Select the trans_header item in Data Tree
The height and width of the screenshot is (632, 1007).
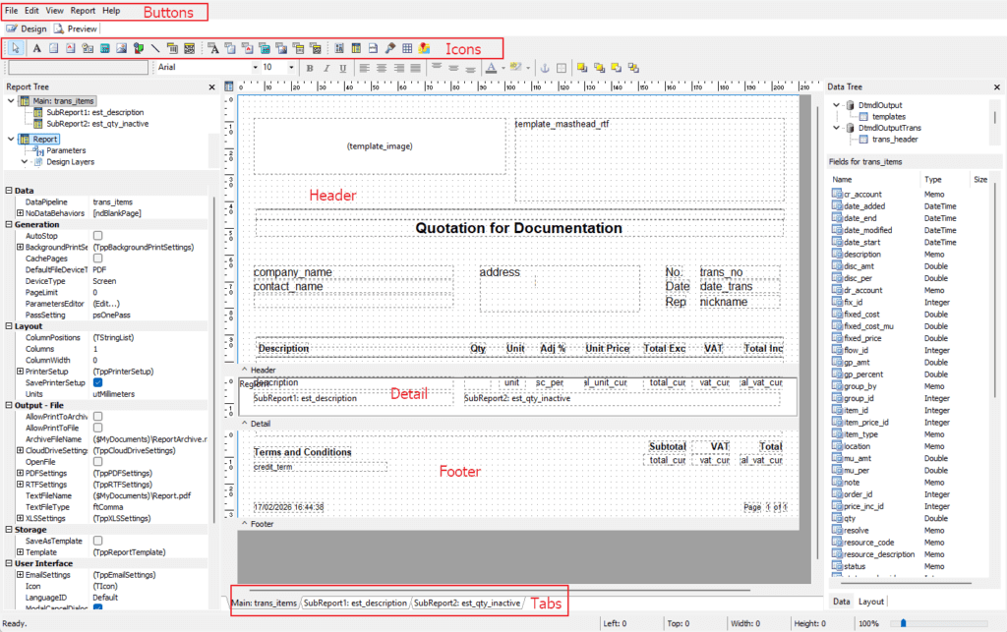[894, 140]
